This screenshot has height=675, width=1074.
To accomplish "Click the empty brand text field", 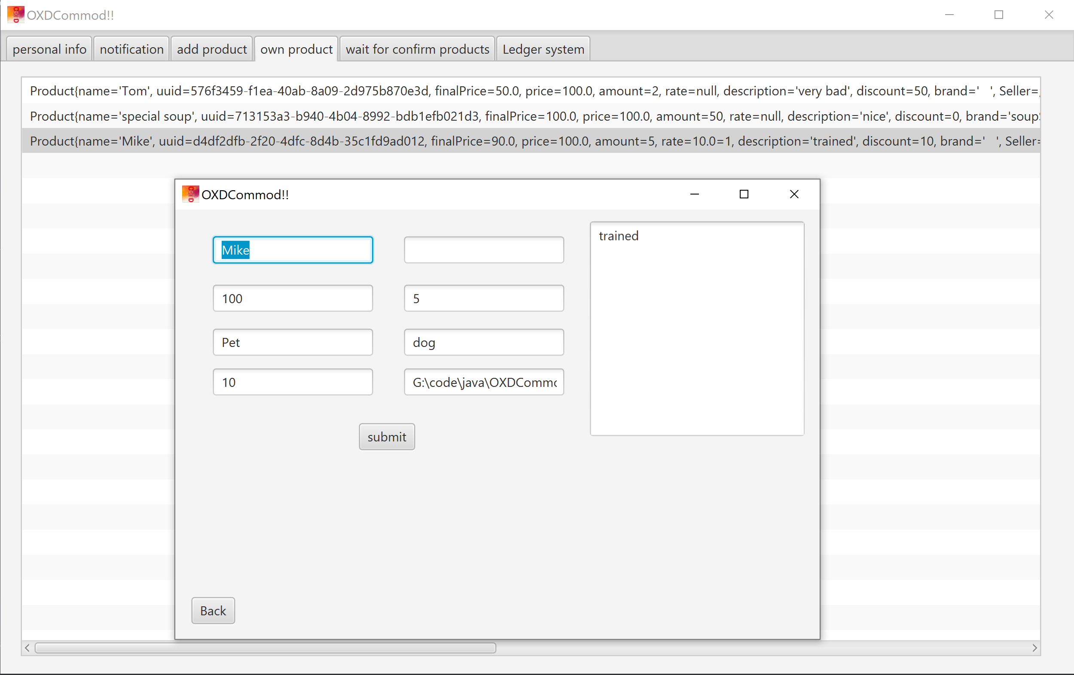I will pos(483,249).
